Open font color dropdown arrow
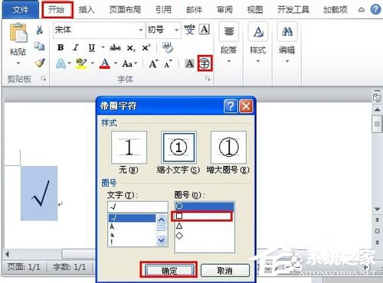The width and height of the screenshot is (383, 283). click(x=116, y=63)
